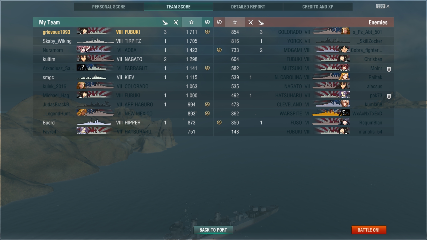Viewport: 427px width, 240px height.
Task: Sort Enemies by ships destroyed icon
Action: pos(261,22)
